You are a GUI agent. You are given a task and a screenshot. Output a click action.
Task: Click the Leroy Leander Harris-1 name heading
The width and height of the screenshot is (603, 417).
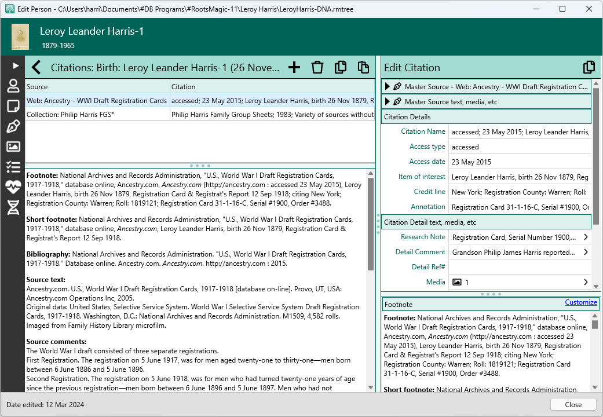(92, 31)
